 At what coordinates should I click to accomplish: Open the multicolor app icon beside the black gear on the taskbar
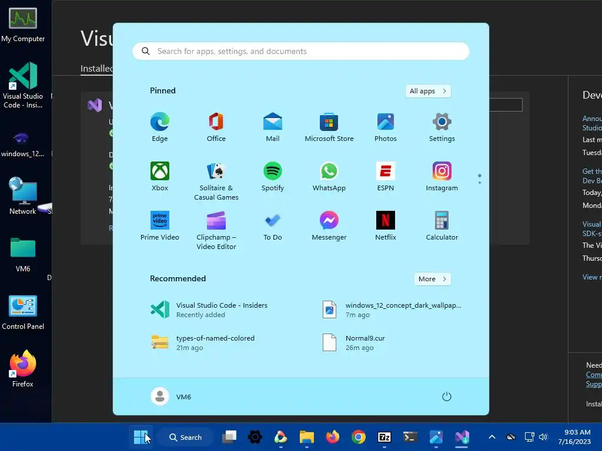[280, 437]
